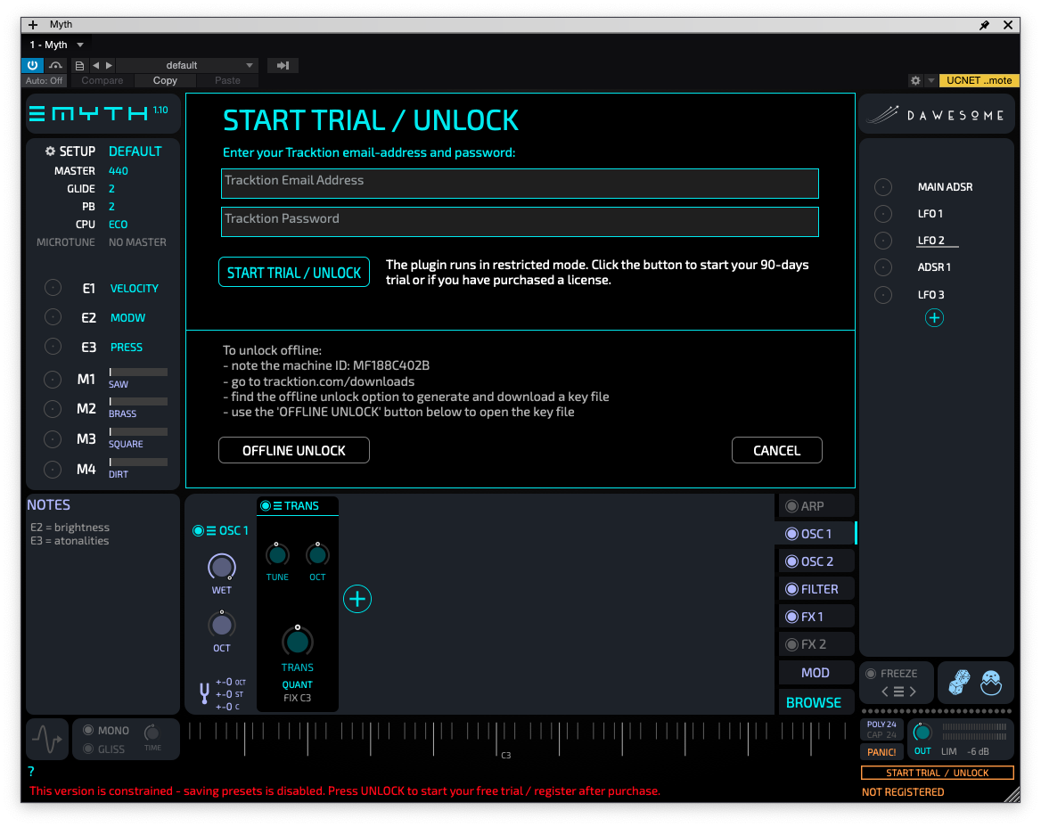Screen dimensions: 1041x827
Task: Click the side-chain arrow icon button
Action: [x=283, y=65]
